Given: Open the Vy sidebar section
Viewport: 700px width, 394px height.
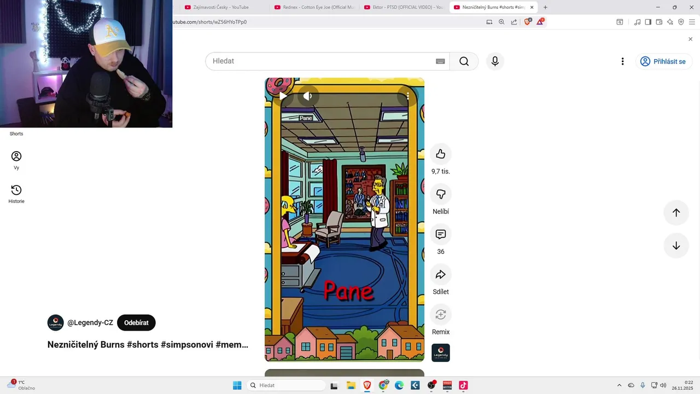Looking at the screenshot, I should pos(16,160).
